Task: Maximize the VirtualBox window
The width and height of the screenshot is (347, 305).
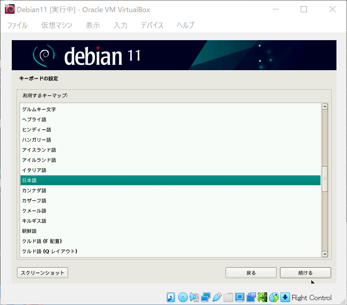Action: (304, 9)
